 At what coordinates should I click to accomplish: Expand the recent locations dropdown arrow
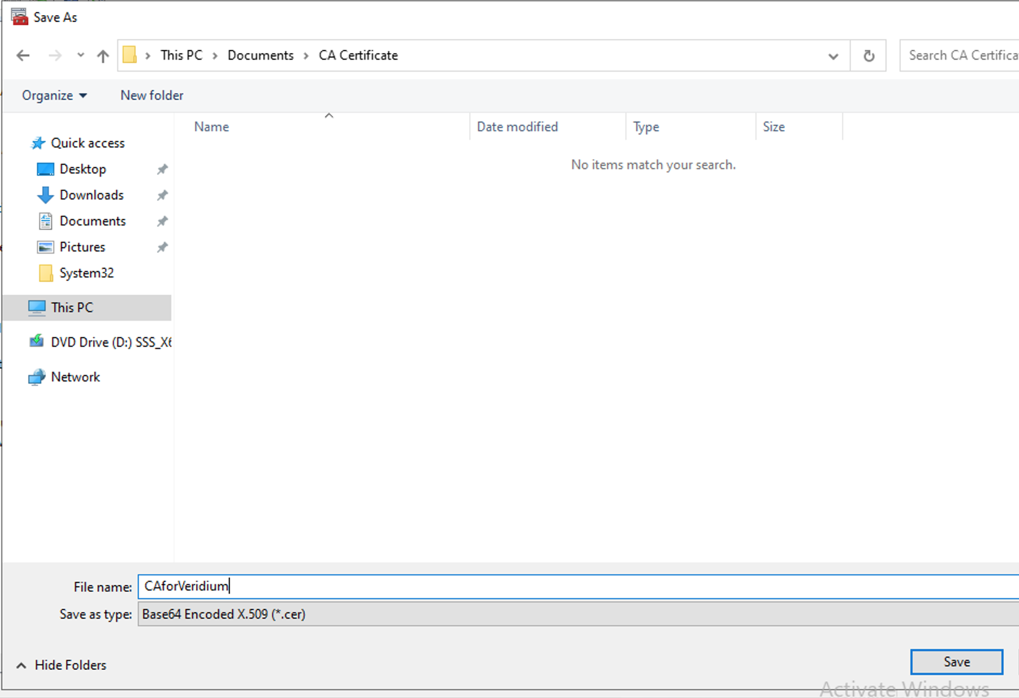(x=81, y=55)
